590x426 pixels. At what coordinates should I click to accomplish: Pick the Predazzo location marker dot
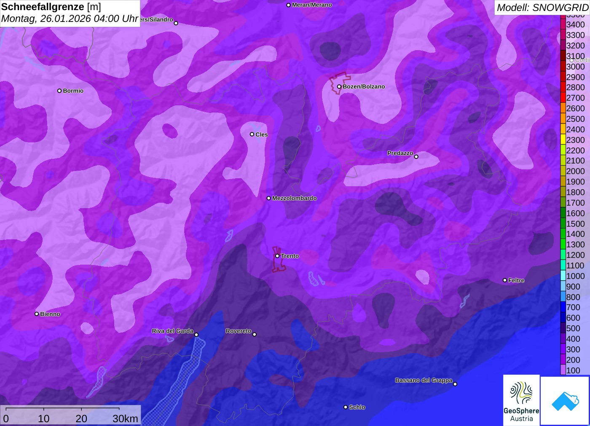point(416,157)
